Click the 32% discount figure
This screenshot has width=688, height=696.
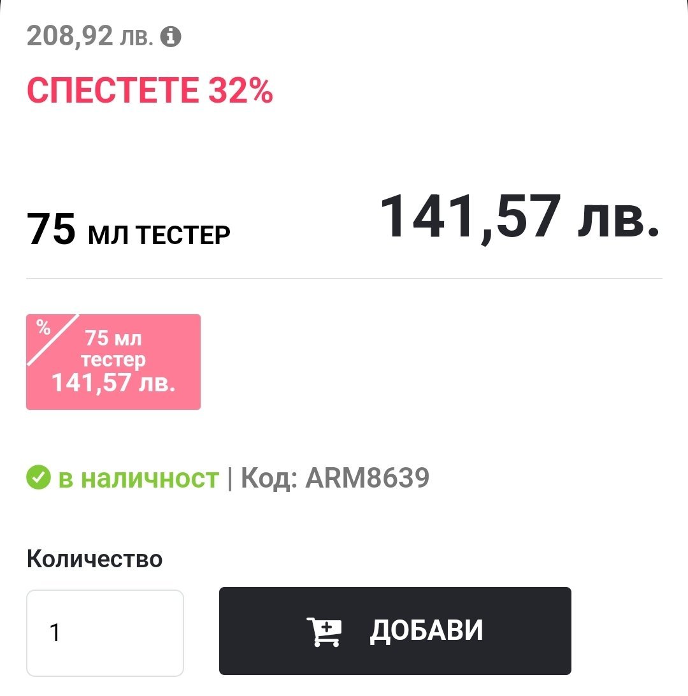(x=241, y=91)
